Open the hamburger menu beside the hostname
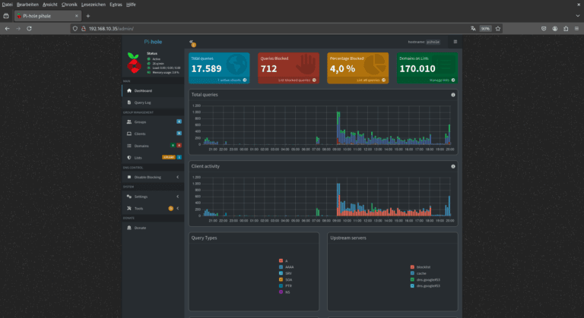This screenshot has height=318, width=584. tap(455, 42)
